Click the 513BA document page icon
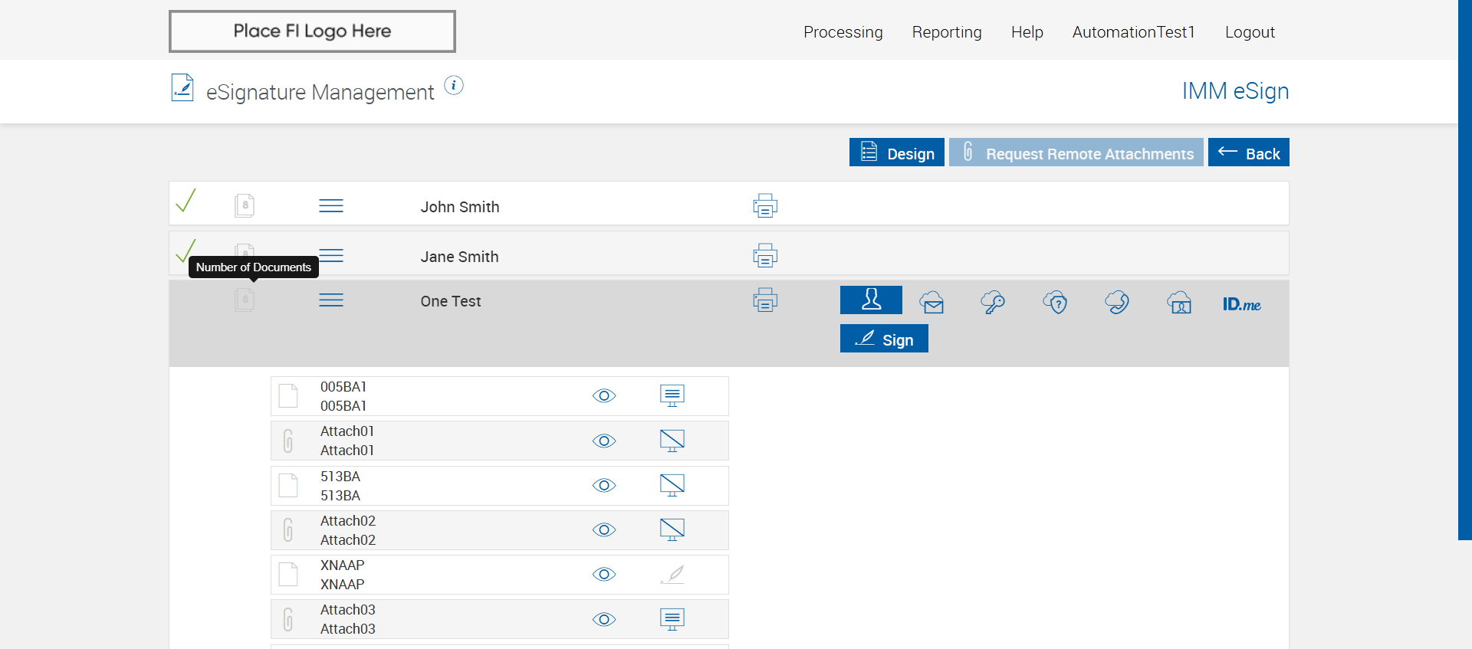The image size is (1472, 649). point(288,485)
